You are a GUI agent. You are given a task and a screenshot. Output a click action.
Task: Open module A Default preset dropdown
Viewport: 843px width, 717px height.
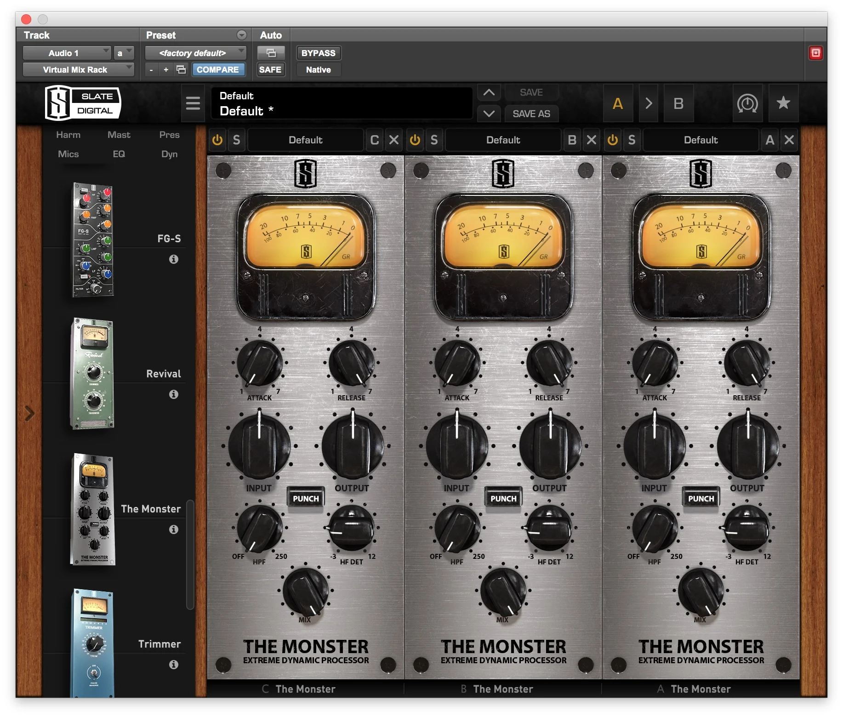(701, 140)
